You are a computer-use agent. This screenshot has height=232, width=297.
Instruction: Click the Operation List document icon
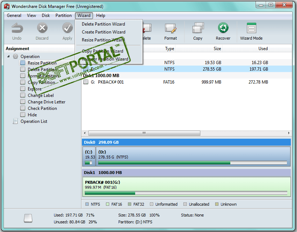tap(15, 121)
